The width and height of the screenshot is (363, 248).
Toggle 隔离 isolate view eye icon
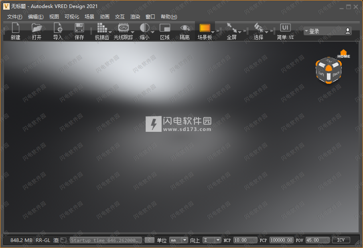[185, 28]
